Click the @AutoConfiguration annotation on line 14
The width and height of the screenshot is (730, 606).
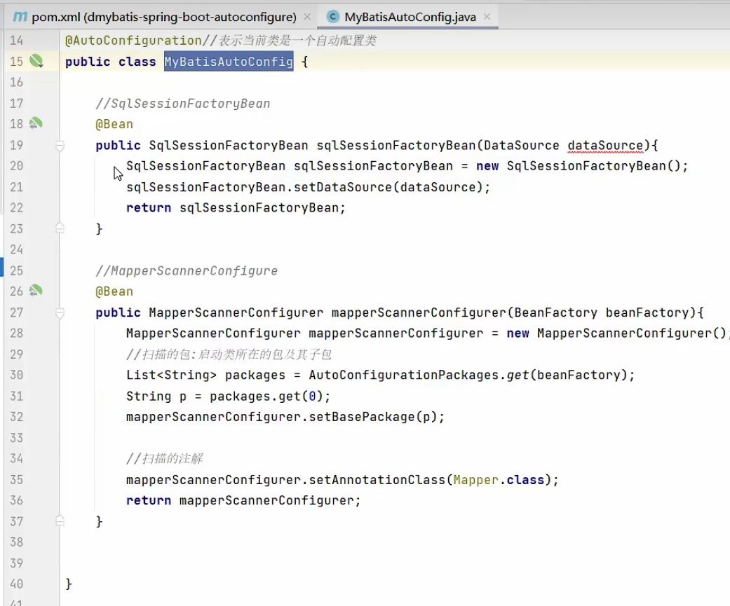(x=133, y=41)
